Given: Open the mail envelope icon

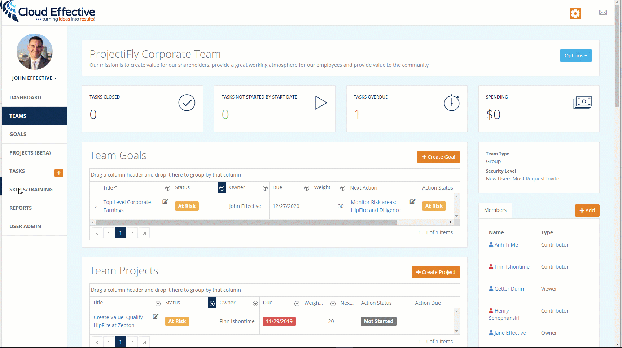Looking at the screenshot, I should tap(603, 13).
